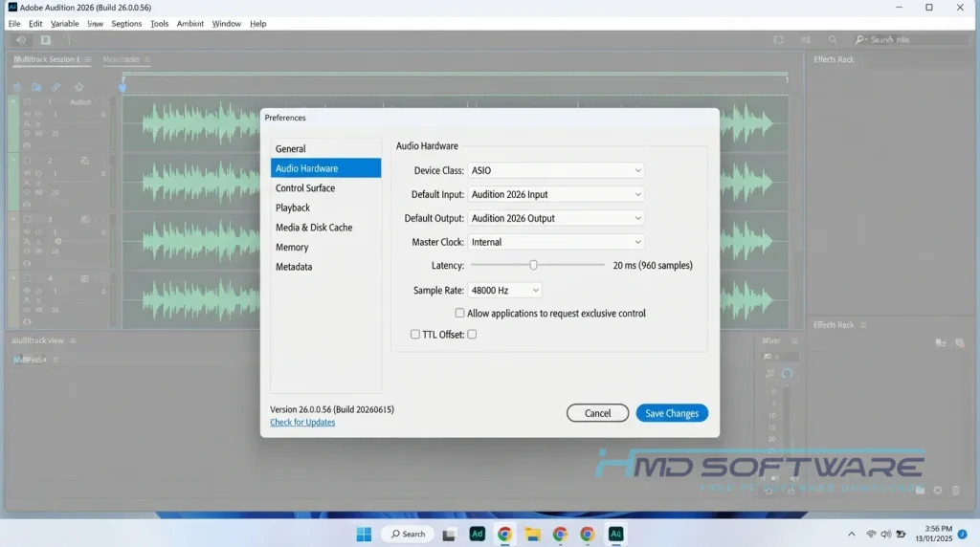Click the small icon right of track 2's number
This screenshot has height=547, width=980.
[84, 161]
